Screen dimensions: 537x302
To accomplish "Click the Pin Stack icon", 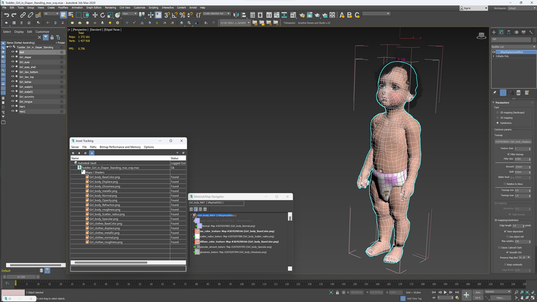I will 494,93.
